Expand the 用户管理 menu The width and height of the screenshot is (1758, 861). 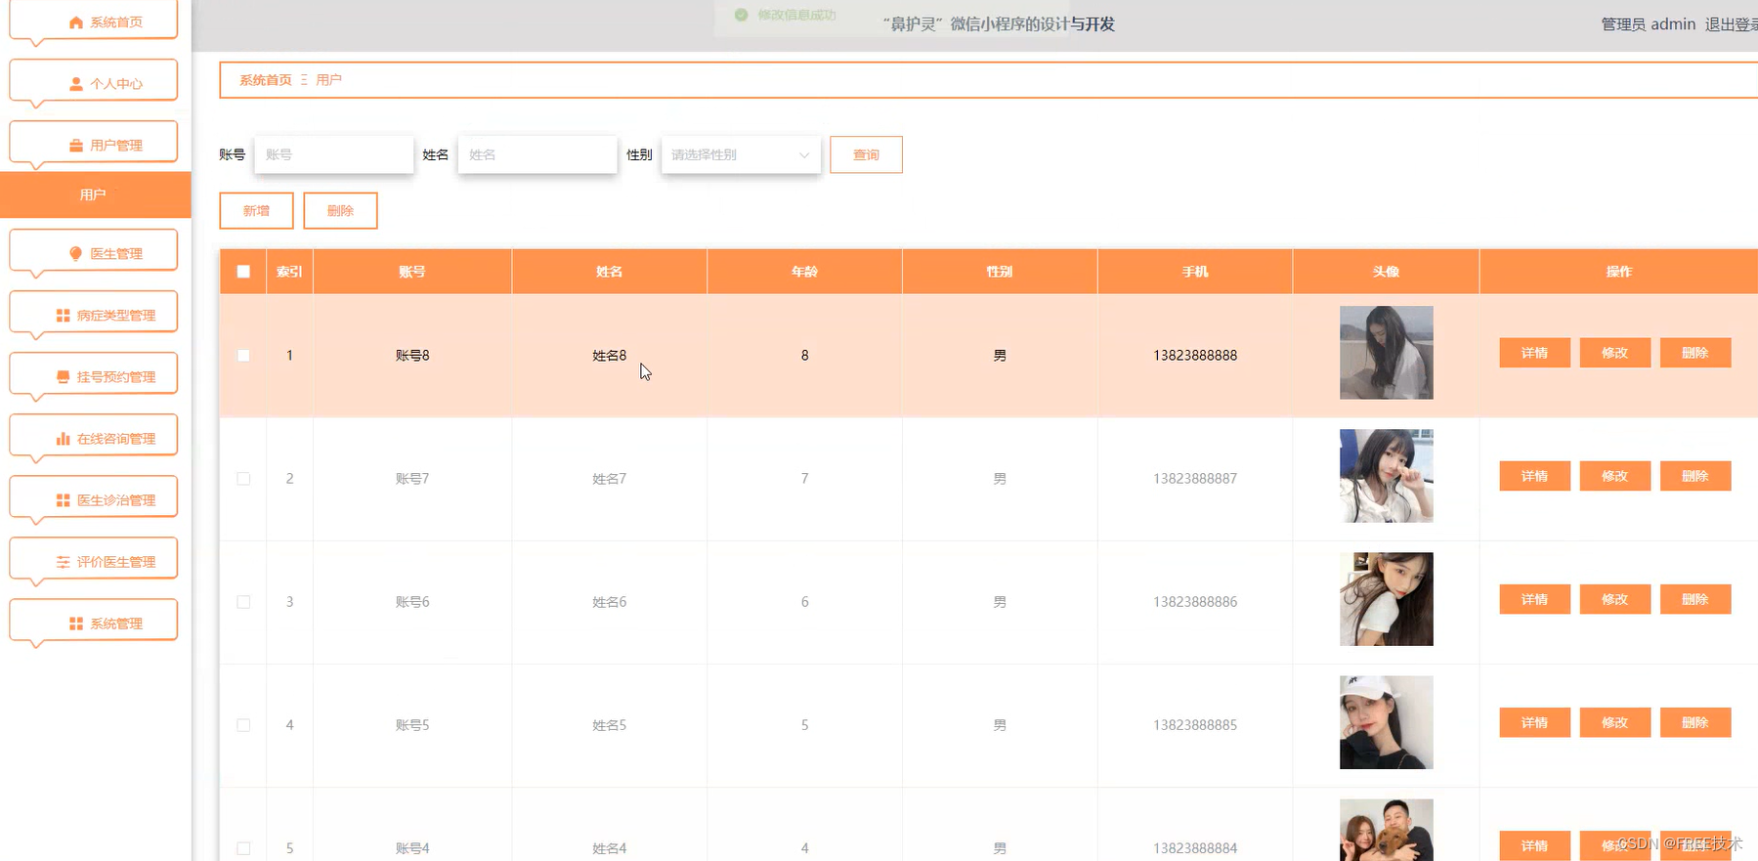click(94, 144)
